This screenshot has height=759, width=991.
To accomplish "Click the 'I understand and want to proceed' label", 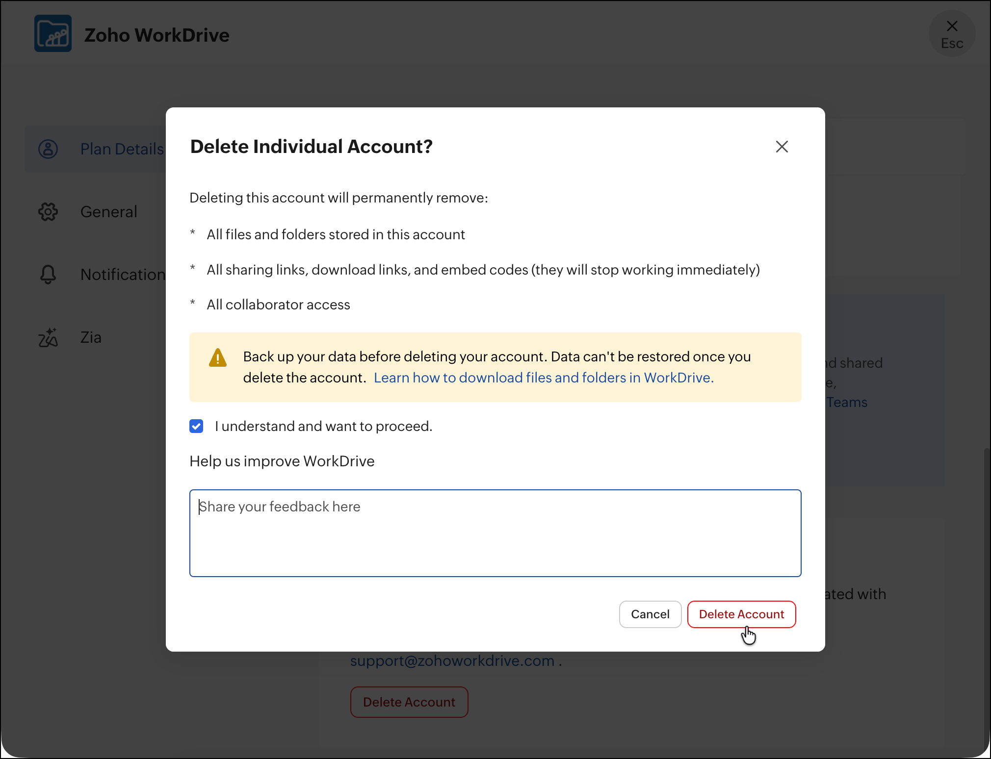I will (323, 426).
